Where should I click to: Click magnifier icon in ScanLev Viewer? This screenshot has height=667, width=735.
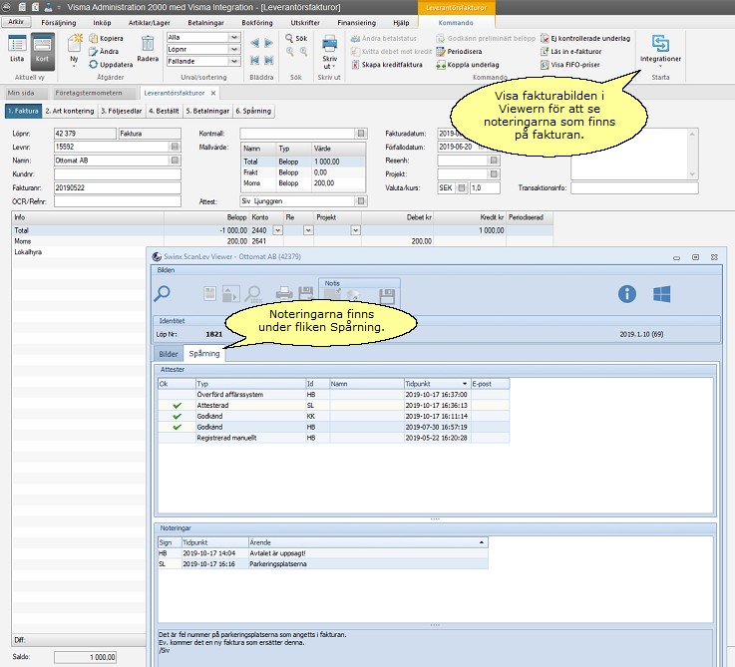[163, 294]
